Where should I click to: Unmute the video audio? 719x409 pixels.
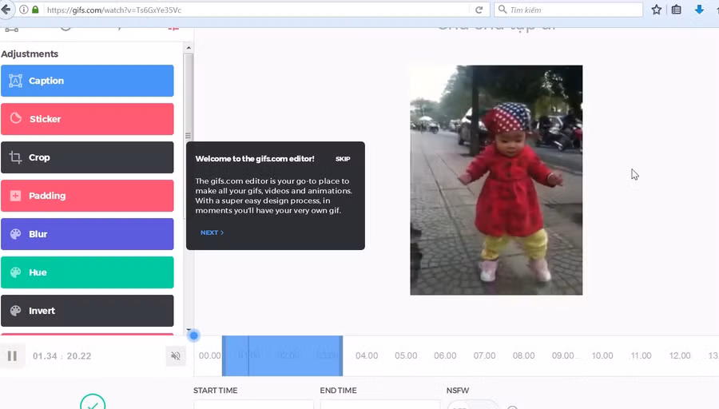coord(176,356)
